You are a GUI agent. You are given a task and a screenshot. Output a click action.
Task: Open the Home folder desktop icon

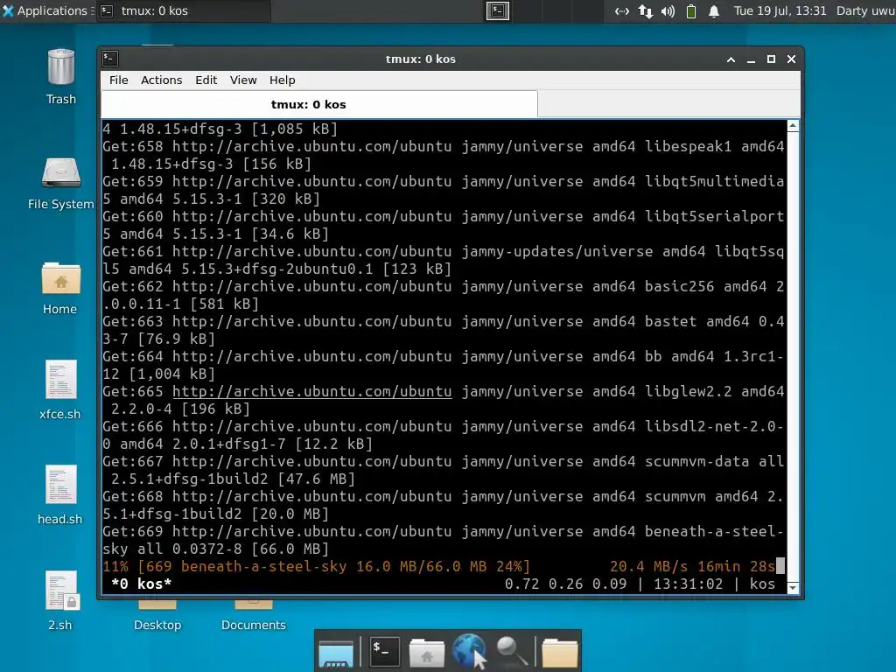61,277
